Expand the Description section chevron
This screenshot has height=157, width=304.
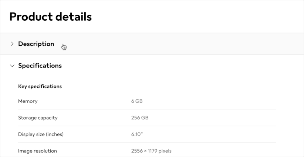pyautogui.click(x=12, y=44)
